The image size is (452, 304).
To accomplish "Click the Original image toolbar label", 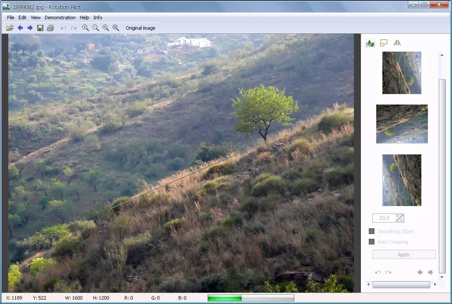I will (x=140, y=28).
